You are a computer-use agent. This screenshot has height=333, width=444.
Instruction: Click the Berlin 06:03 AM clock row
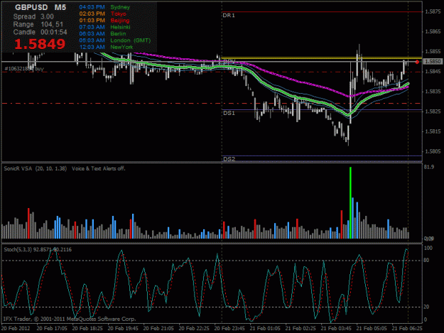102,33
